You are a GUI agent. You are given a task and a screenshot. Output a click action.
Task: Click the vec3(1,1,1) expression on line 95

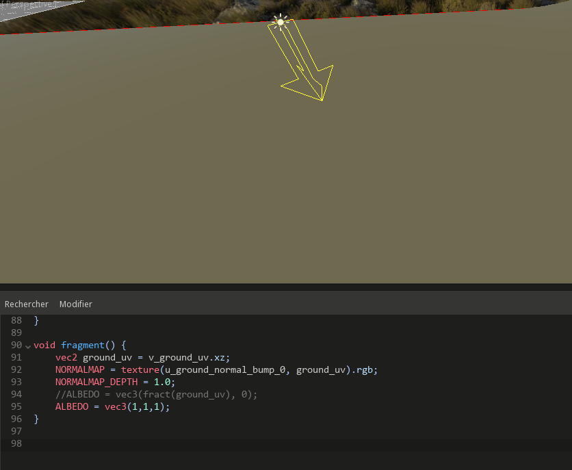136,406
